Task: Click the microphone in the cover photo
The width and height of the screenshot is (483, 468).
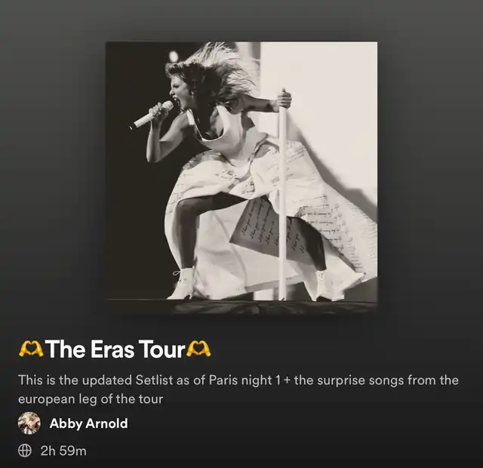Action: pos(152,115)
